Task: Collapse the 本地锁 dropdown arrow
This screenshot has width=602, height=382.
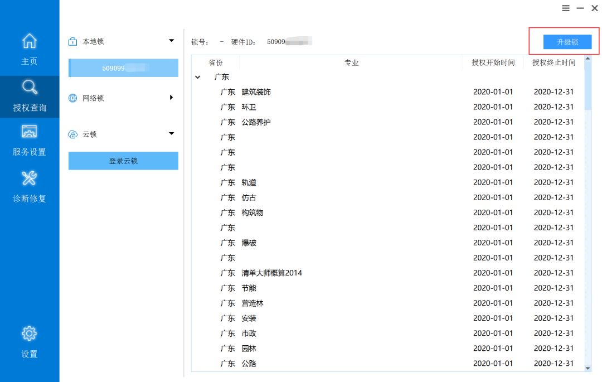Action: 172,41
